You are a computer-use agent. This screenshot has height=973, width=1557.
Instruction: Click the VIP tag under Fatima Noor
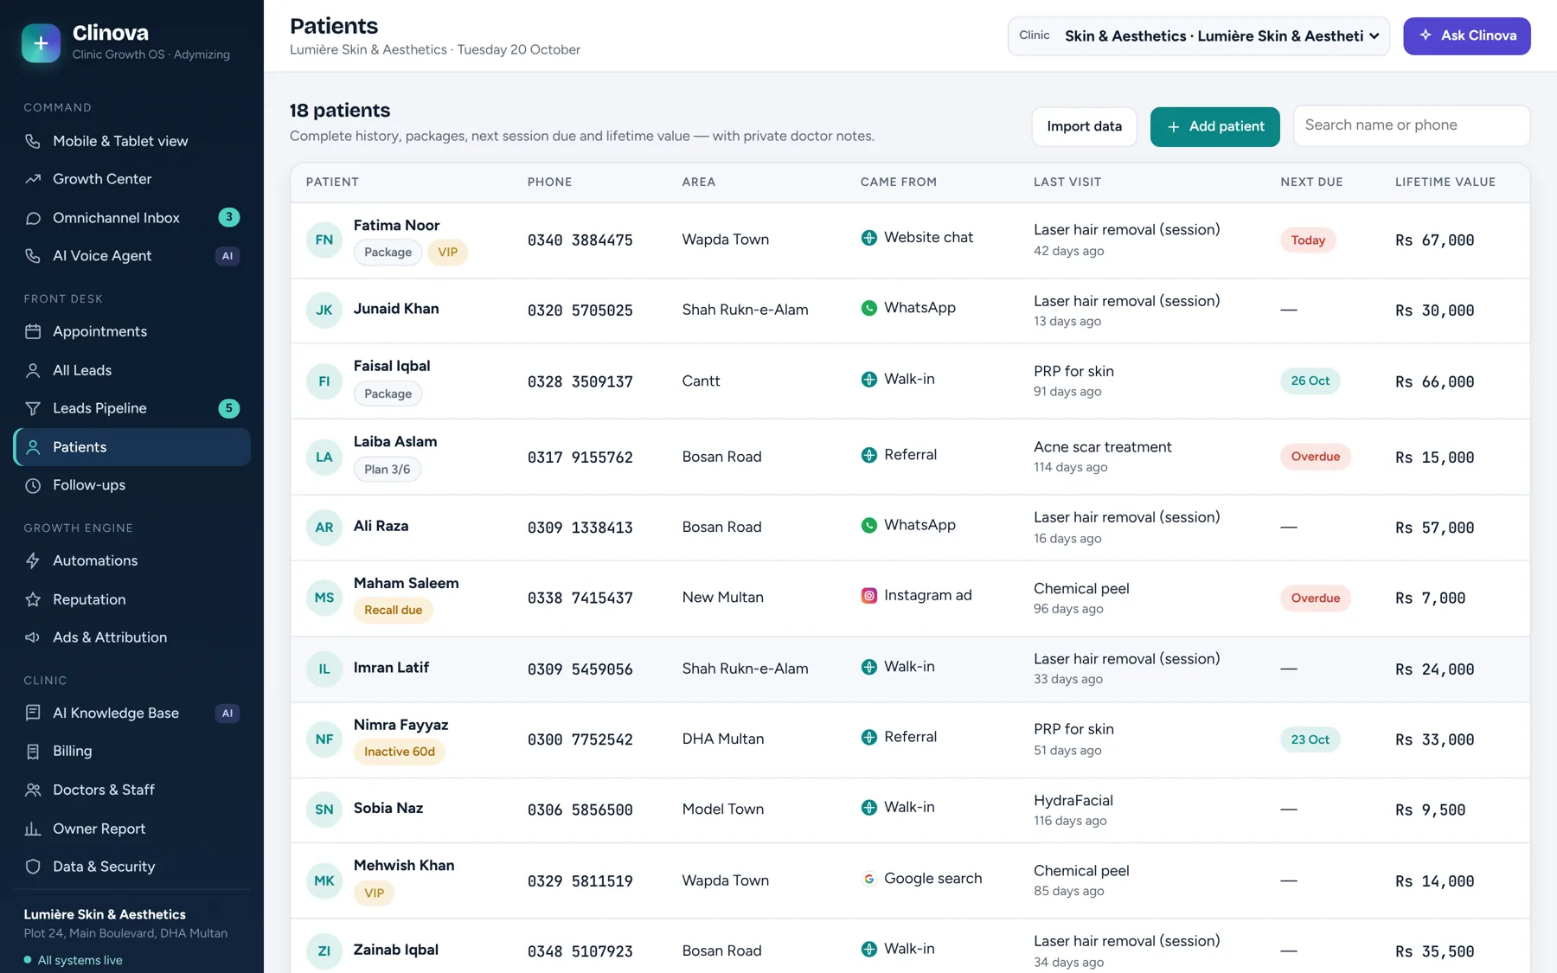coord(447,253)
